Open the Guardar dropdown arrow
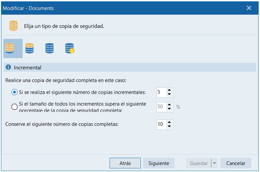Image resolution: width=260 pixels, height=172 pixels. coord(214,163)
